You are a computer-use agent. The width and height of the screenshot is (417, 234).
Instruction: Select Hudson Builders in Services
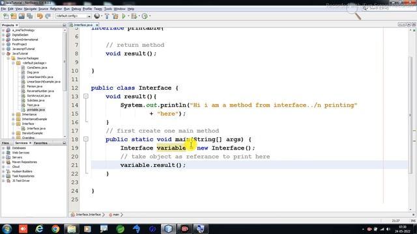[x=22, y=172]
